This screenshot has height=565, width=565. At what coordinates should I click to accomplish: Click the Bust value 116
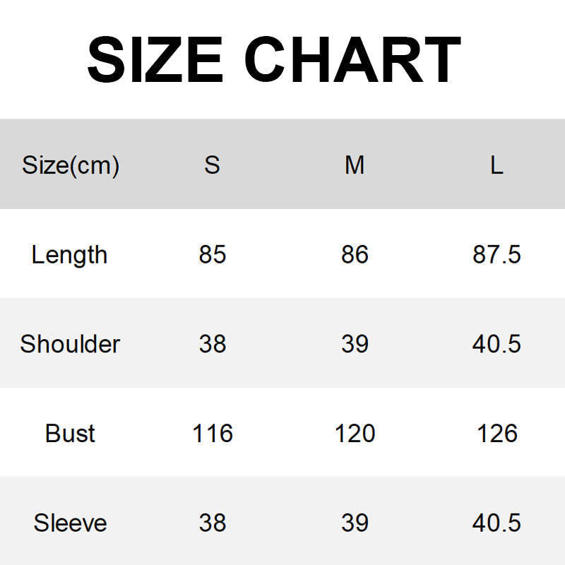pyautogui.click(x=212, y=433)
